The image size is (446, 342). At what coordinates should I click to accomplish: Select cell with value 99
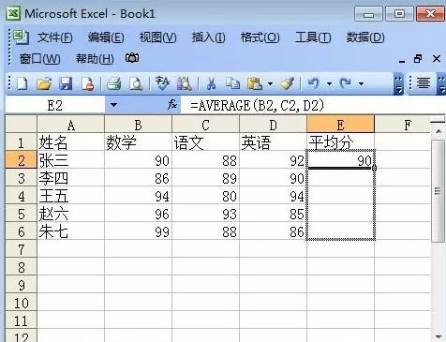pyautogui.click(x=138, y=231)
